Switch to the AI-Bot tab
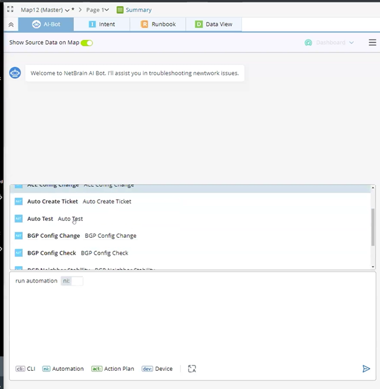 click(46, 24)
